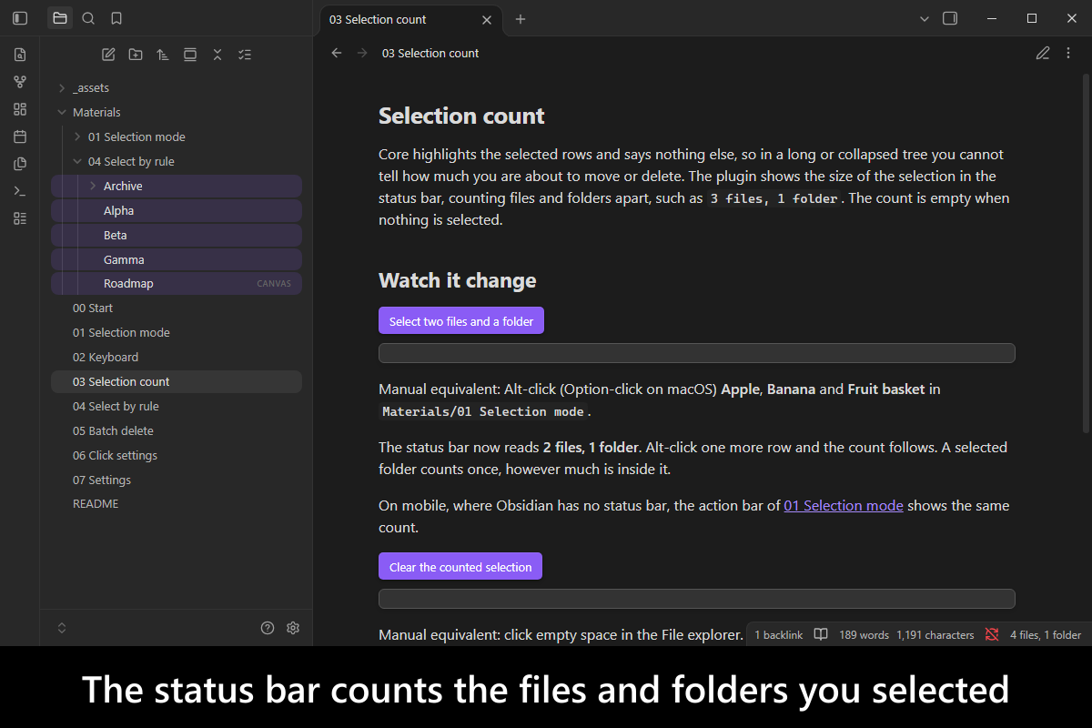1092x728 pixels.
Task: Switch to editing view with the pencil icon
Action: (1043, 54)
